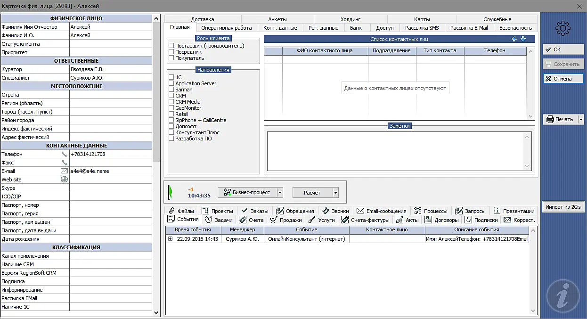Image resolution: width=587 pixels, height=319 pixels.
Task: Click the settings gear icon
Action: pos(563,29)
